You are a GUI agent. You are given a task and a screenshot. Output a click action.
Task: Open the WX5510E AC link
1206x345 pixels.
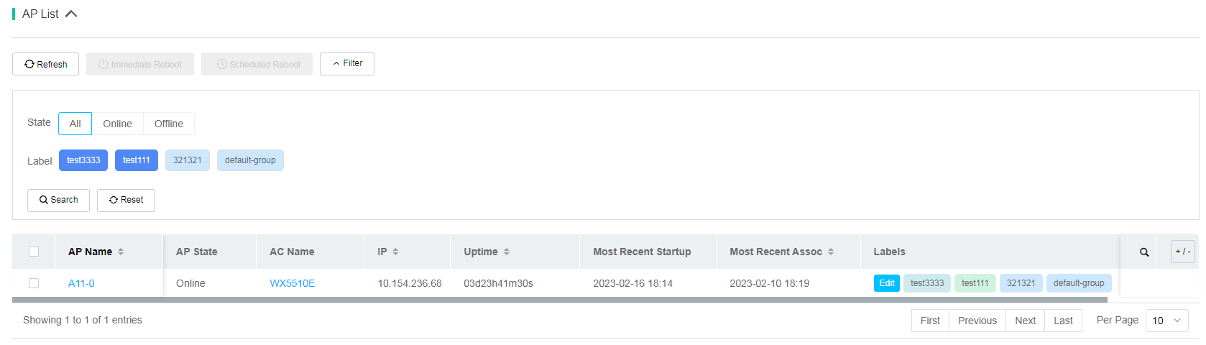click(293, 283)
